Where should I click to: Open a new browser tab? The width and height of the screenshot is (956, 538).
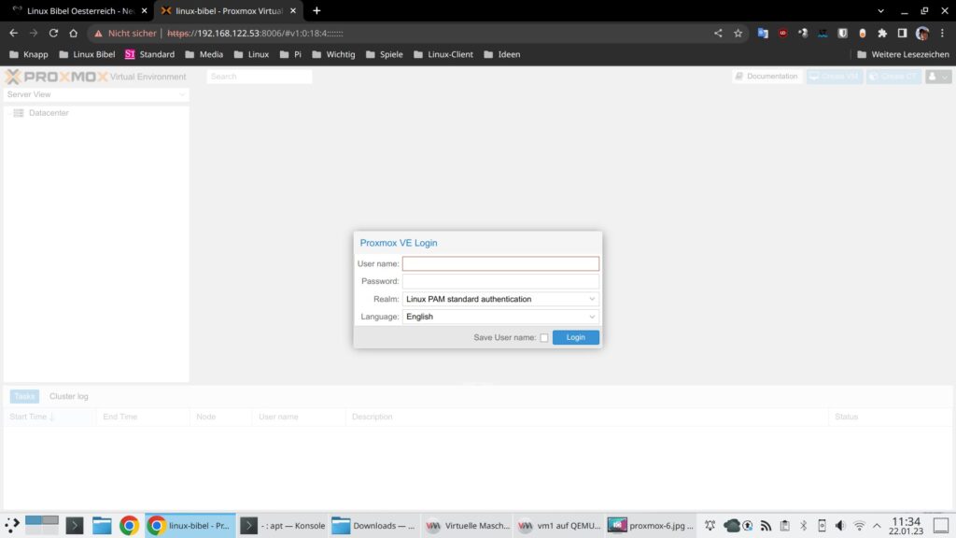(x=316, y=11)
